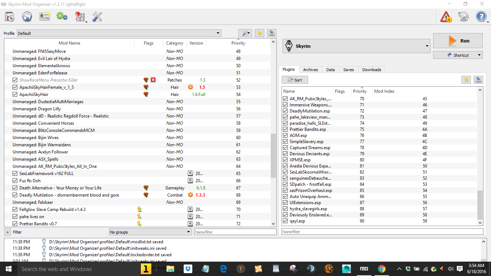
Task: Switch to the Archives tab
Action: (x=311, y=70)
